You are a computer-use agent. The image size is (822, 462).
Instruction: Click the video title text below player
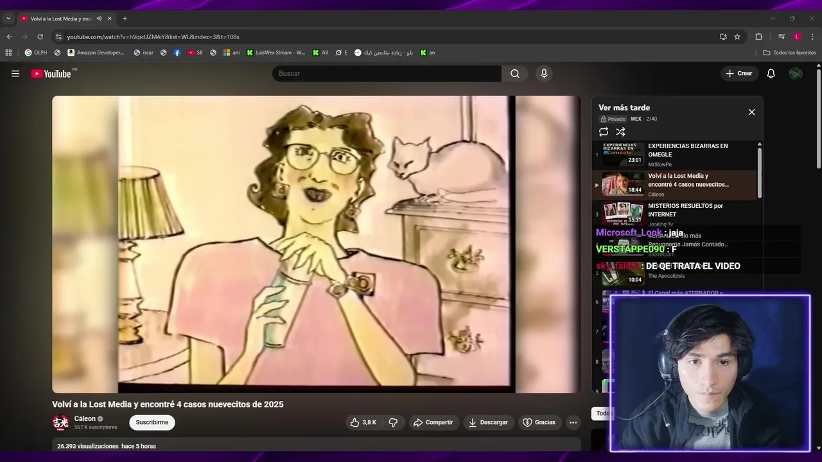tap(168, 404)
